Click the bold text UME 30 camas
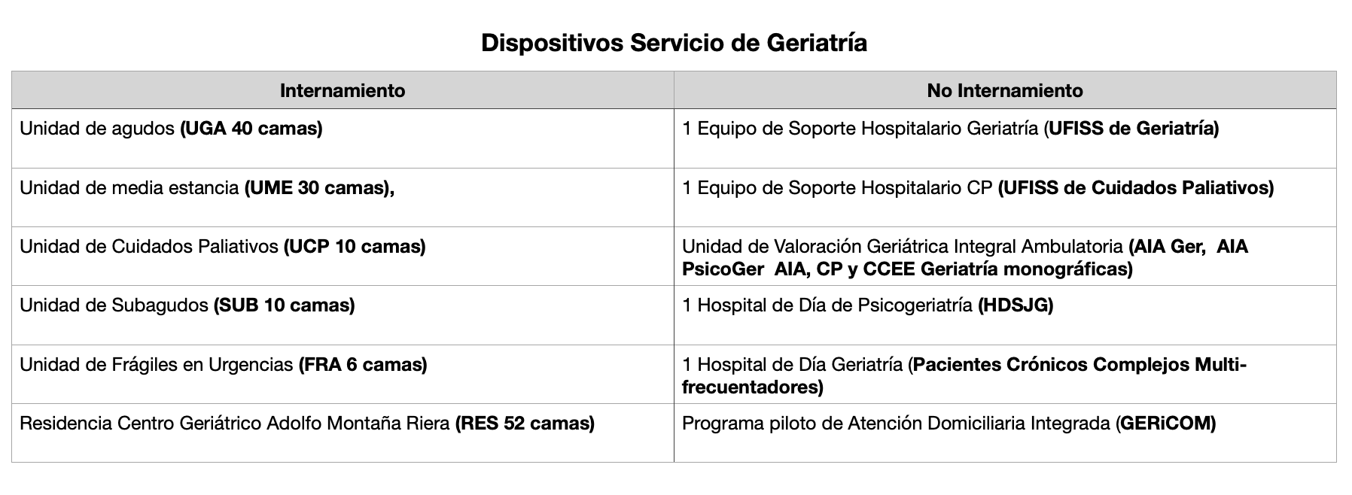Viewport: 1352px width, 495px height. click(x=316, y=188)
